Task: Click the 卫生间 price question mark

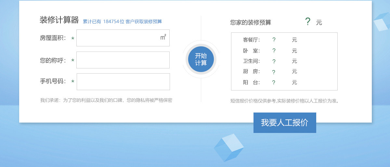Action: (274, 61)
